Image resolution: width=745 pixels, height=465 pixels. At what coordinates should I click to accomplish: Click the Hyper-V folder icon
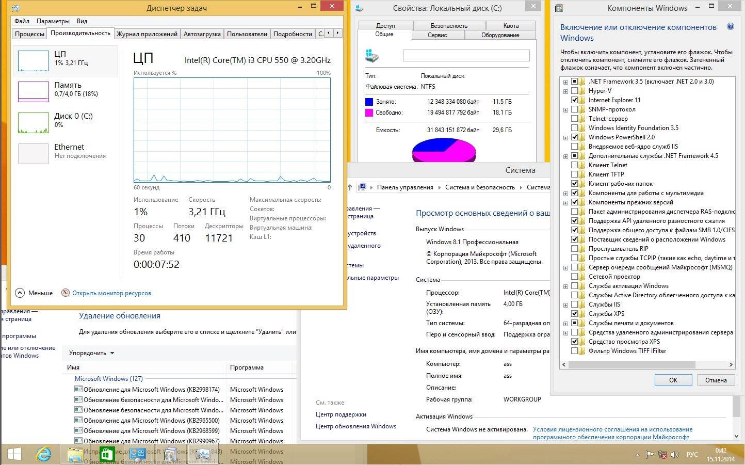click(582, 91)
